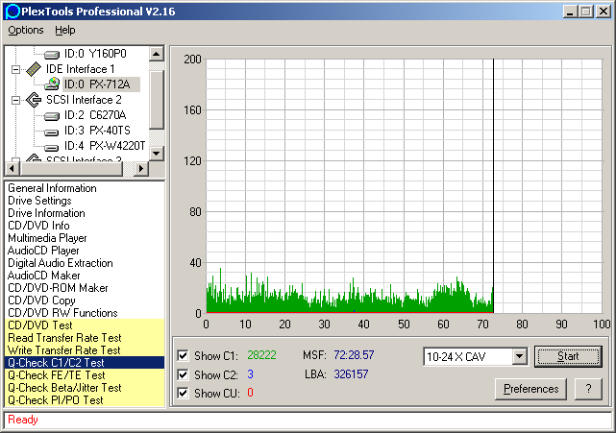Image resolution: width=616 pixels, height=433 pixels.
Task: Click the Y160P0 hard drive icon
Action: pos(52,54)
